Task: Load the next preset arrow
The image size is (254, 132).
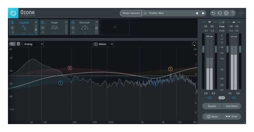Action: [203, 13]
